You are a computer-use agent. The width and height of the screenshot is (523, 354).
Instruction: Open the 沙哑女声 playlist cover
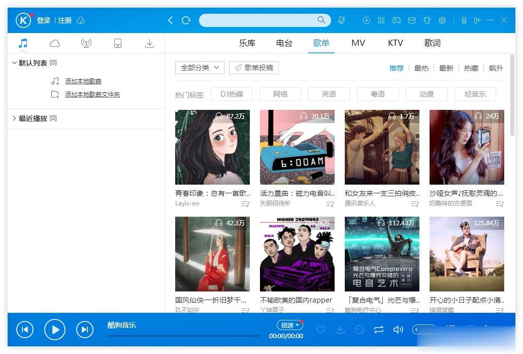(x=467, y=147)
